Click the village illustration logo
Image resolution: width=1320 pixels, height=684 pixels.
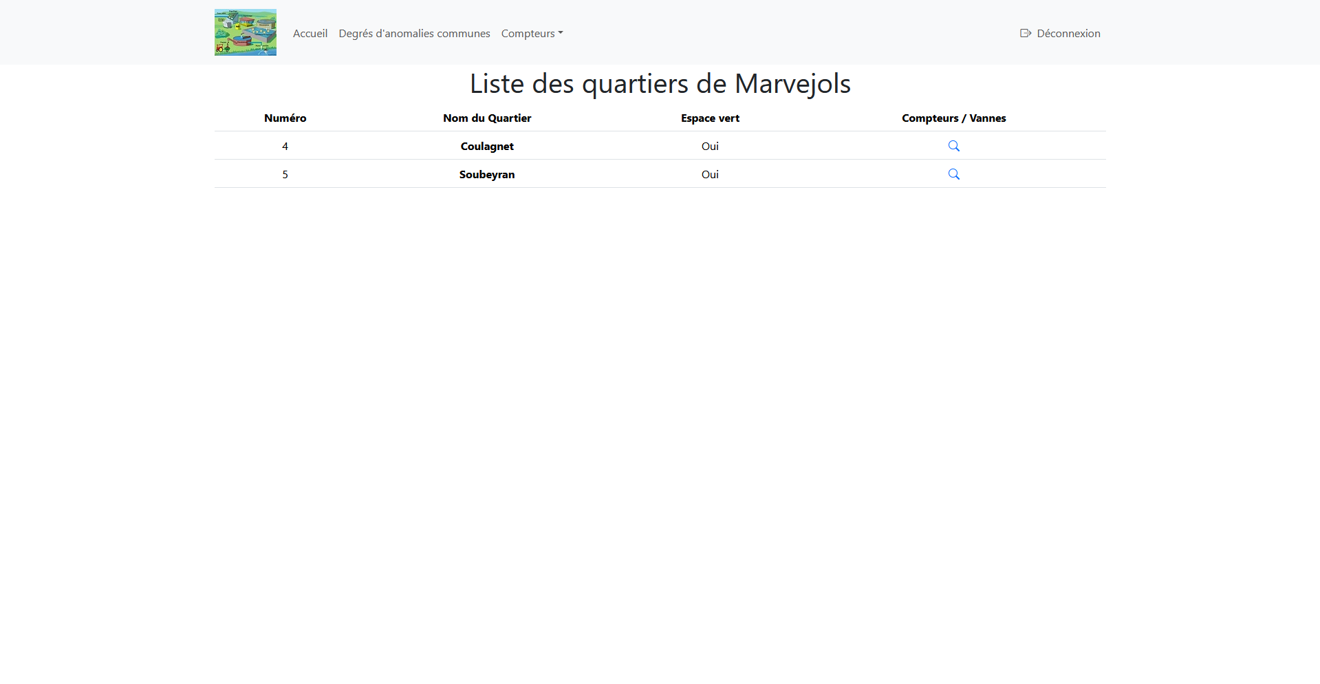pos(245,32)
